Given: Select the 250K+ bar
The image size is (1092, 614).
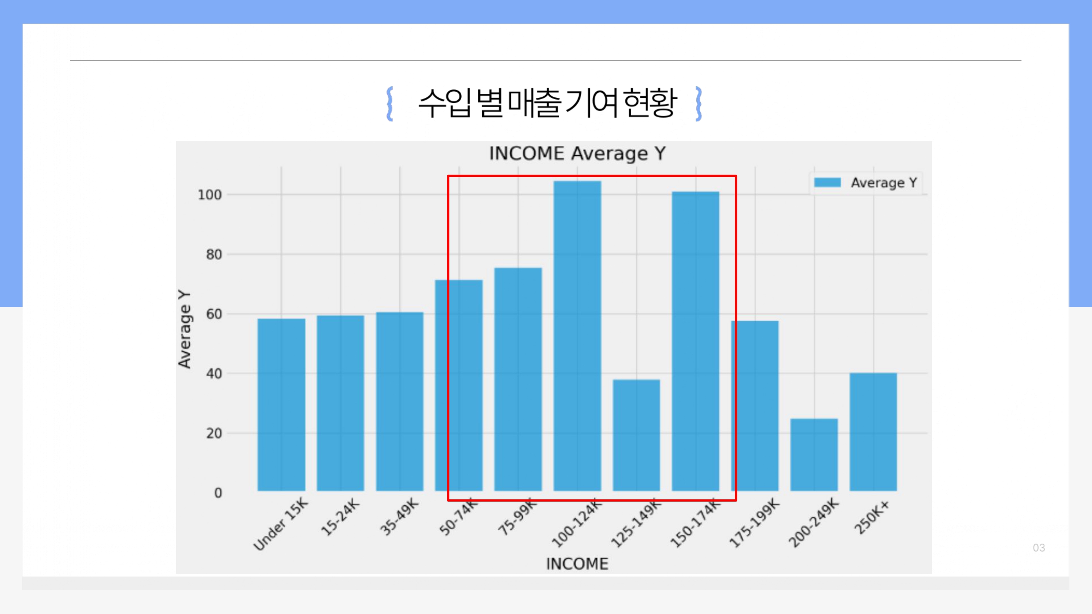Looking at the screenshot, I should 873,431.
